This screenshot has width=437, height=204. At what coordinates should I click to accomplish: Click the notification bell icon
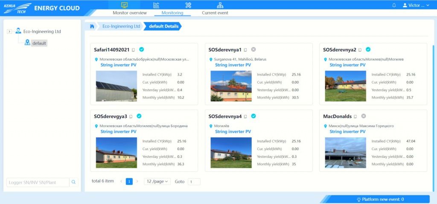pyautogui.click(x=394, y=5)
